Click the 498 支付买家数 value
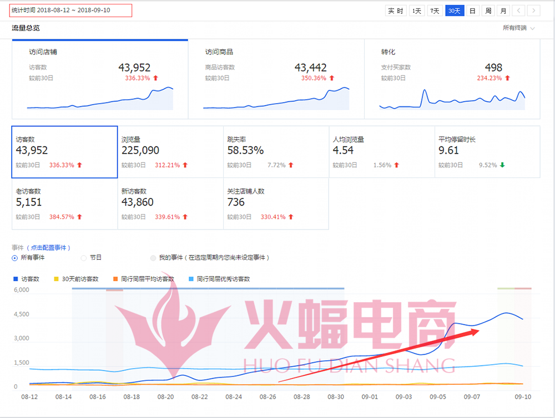555x418 pixels. 493,68
